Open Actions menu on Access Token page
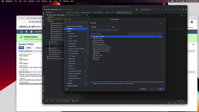The height and width of the screenshot is (112, 199). [39, 48]
